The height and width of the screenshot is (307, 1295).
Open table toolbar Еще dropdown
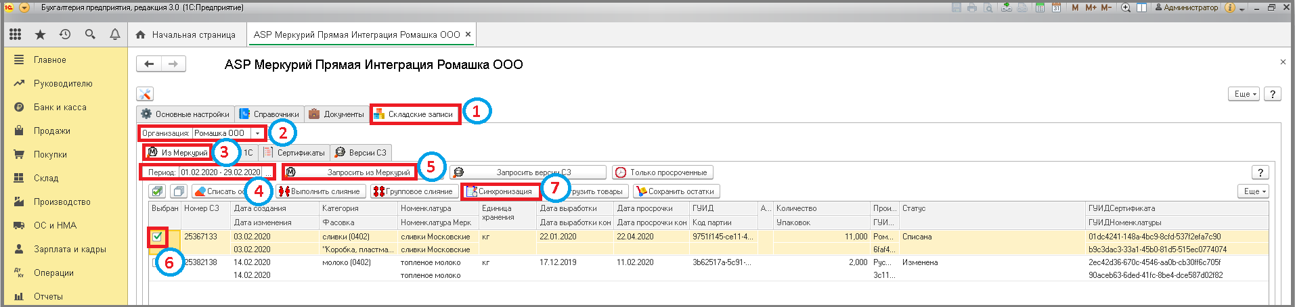pyautogui.click(x=1253, y=191)
